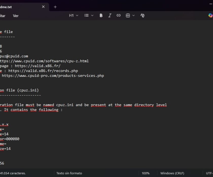Expand the table options dropdown arrow
213x177 pixels.
coord(134,15)
